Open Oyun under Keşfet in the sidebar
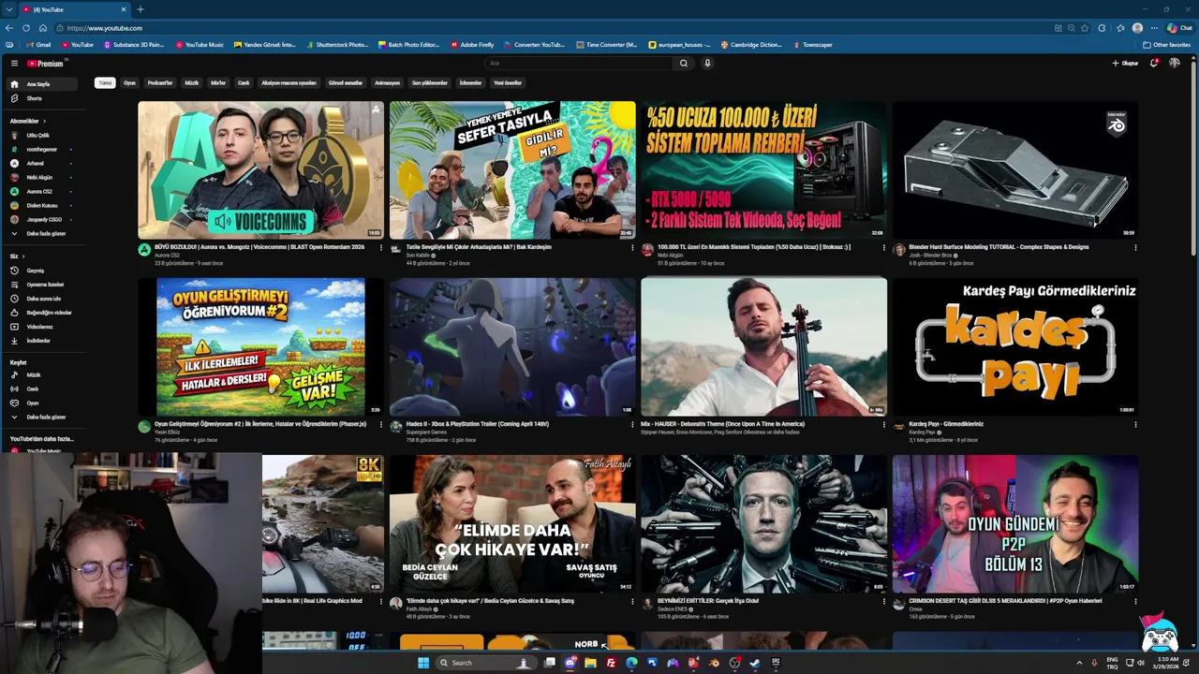Image resolution: width=1199 pixels, height=674 pixels. (x=44, y=403)
